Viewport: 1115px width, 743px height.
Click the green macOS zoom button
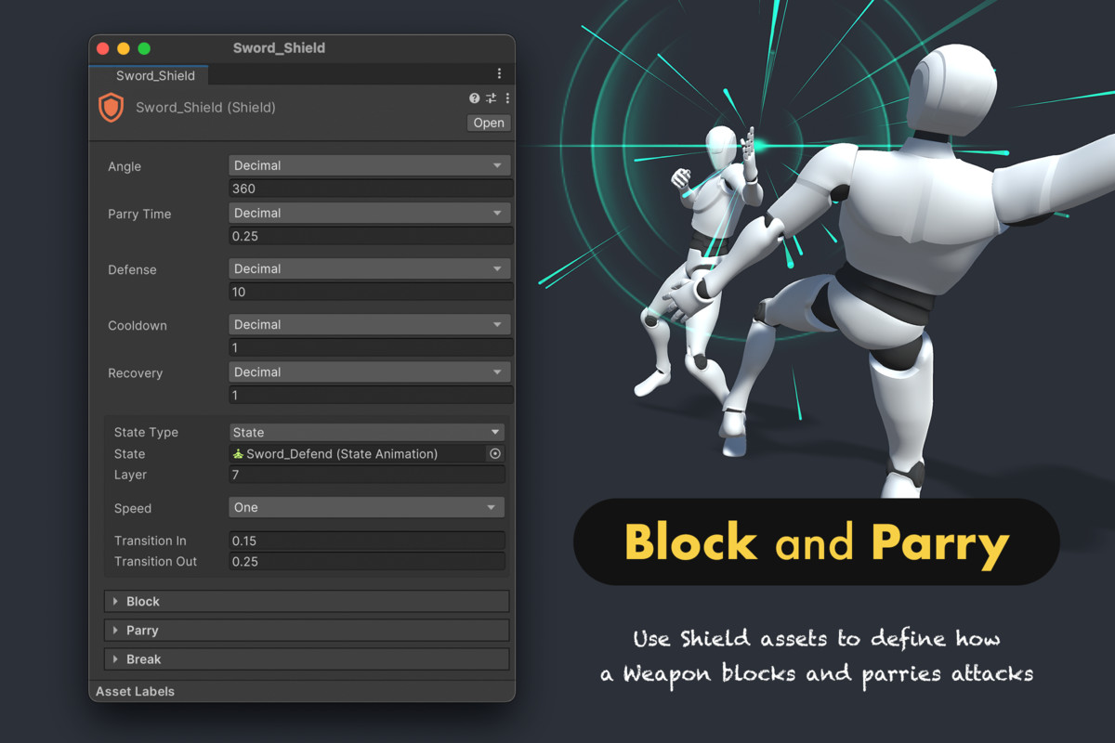[x=143, y=47]
